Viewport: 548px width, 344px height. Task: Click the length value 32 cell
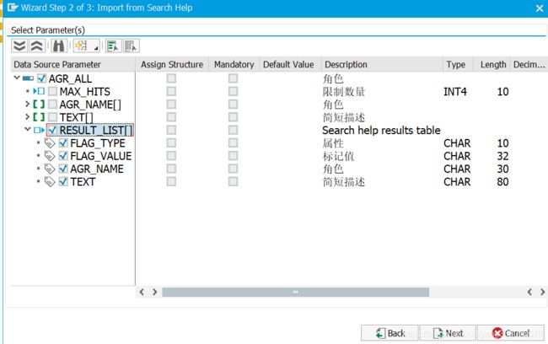[502, 156]
